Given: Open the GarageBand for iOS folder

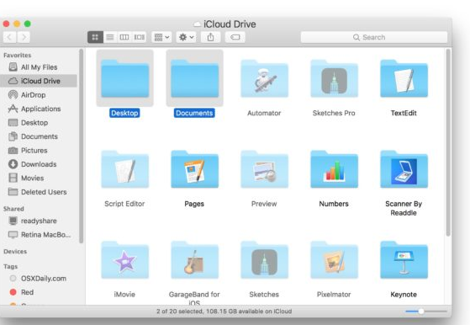Looking at the screenshot, I should [x=194, y=260].
